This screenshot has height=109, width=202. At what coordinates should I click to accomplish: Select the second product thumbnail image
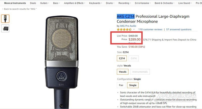pyautogui.click(x=5, y=28)
